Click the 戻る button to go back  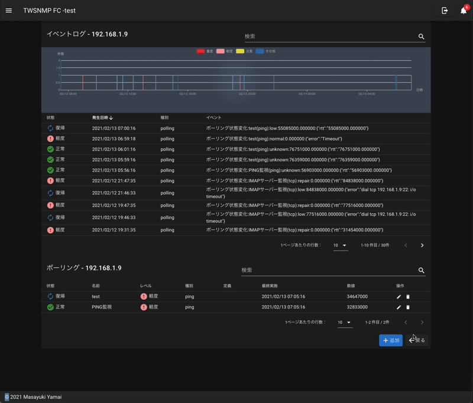[x=418, y=340]
